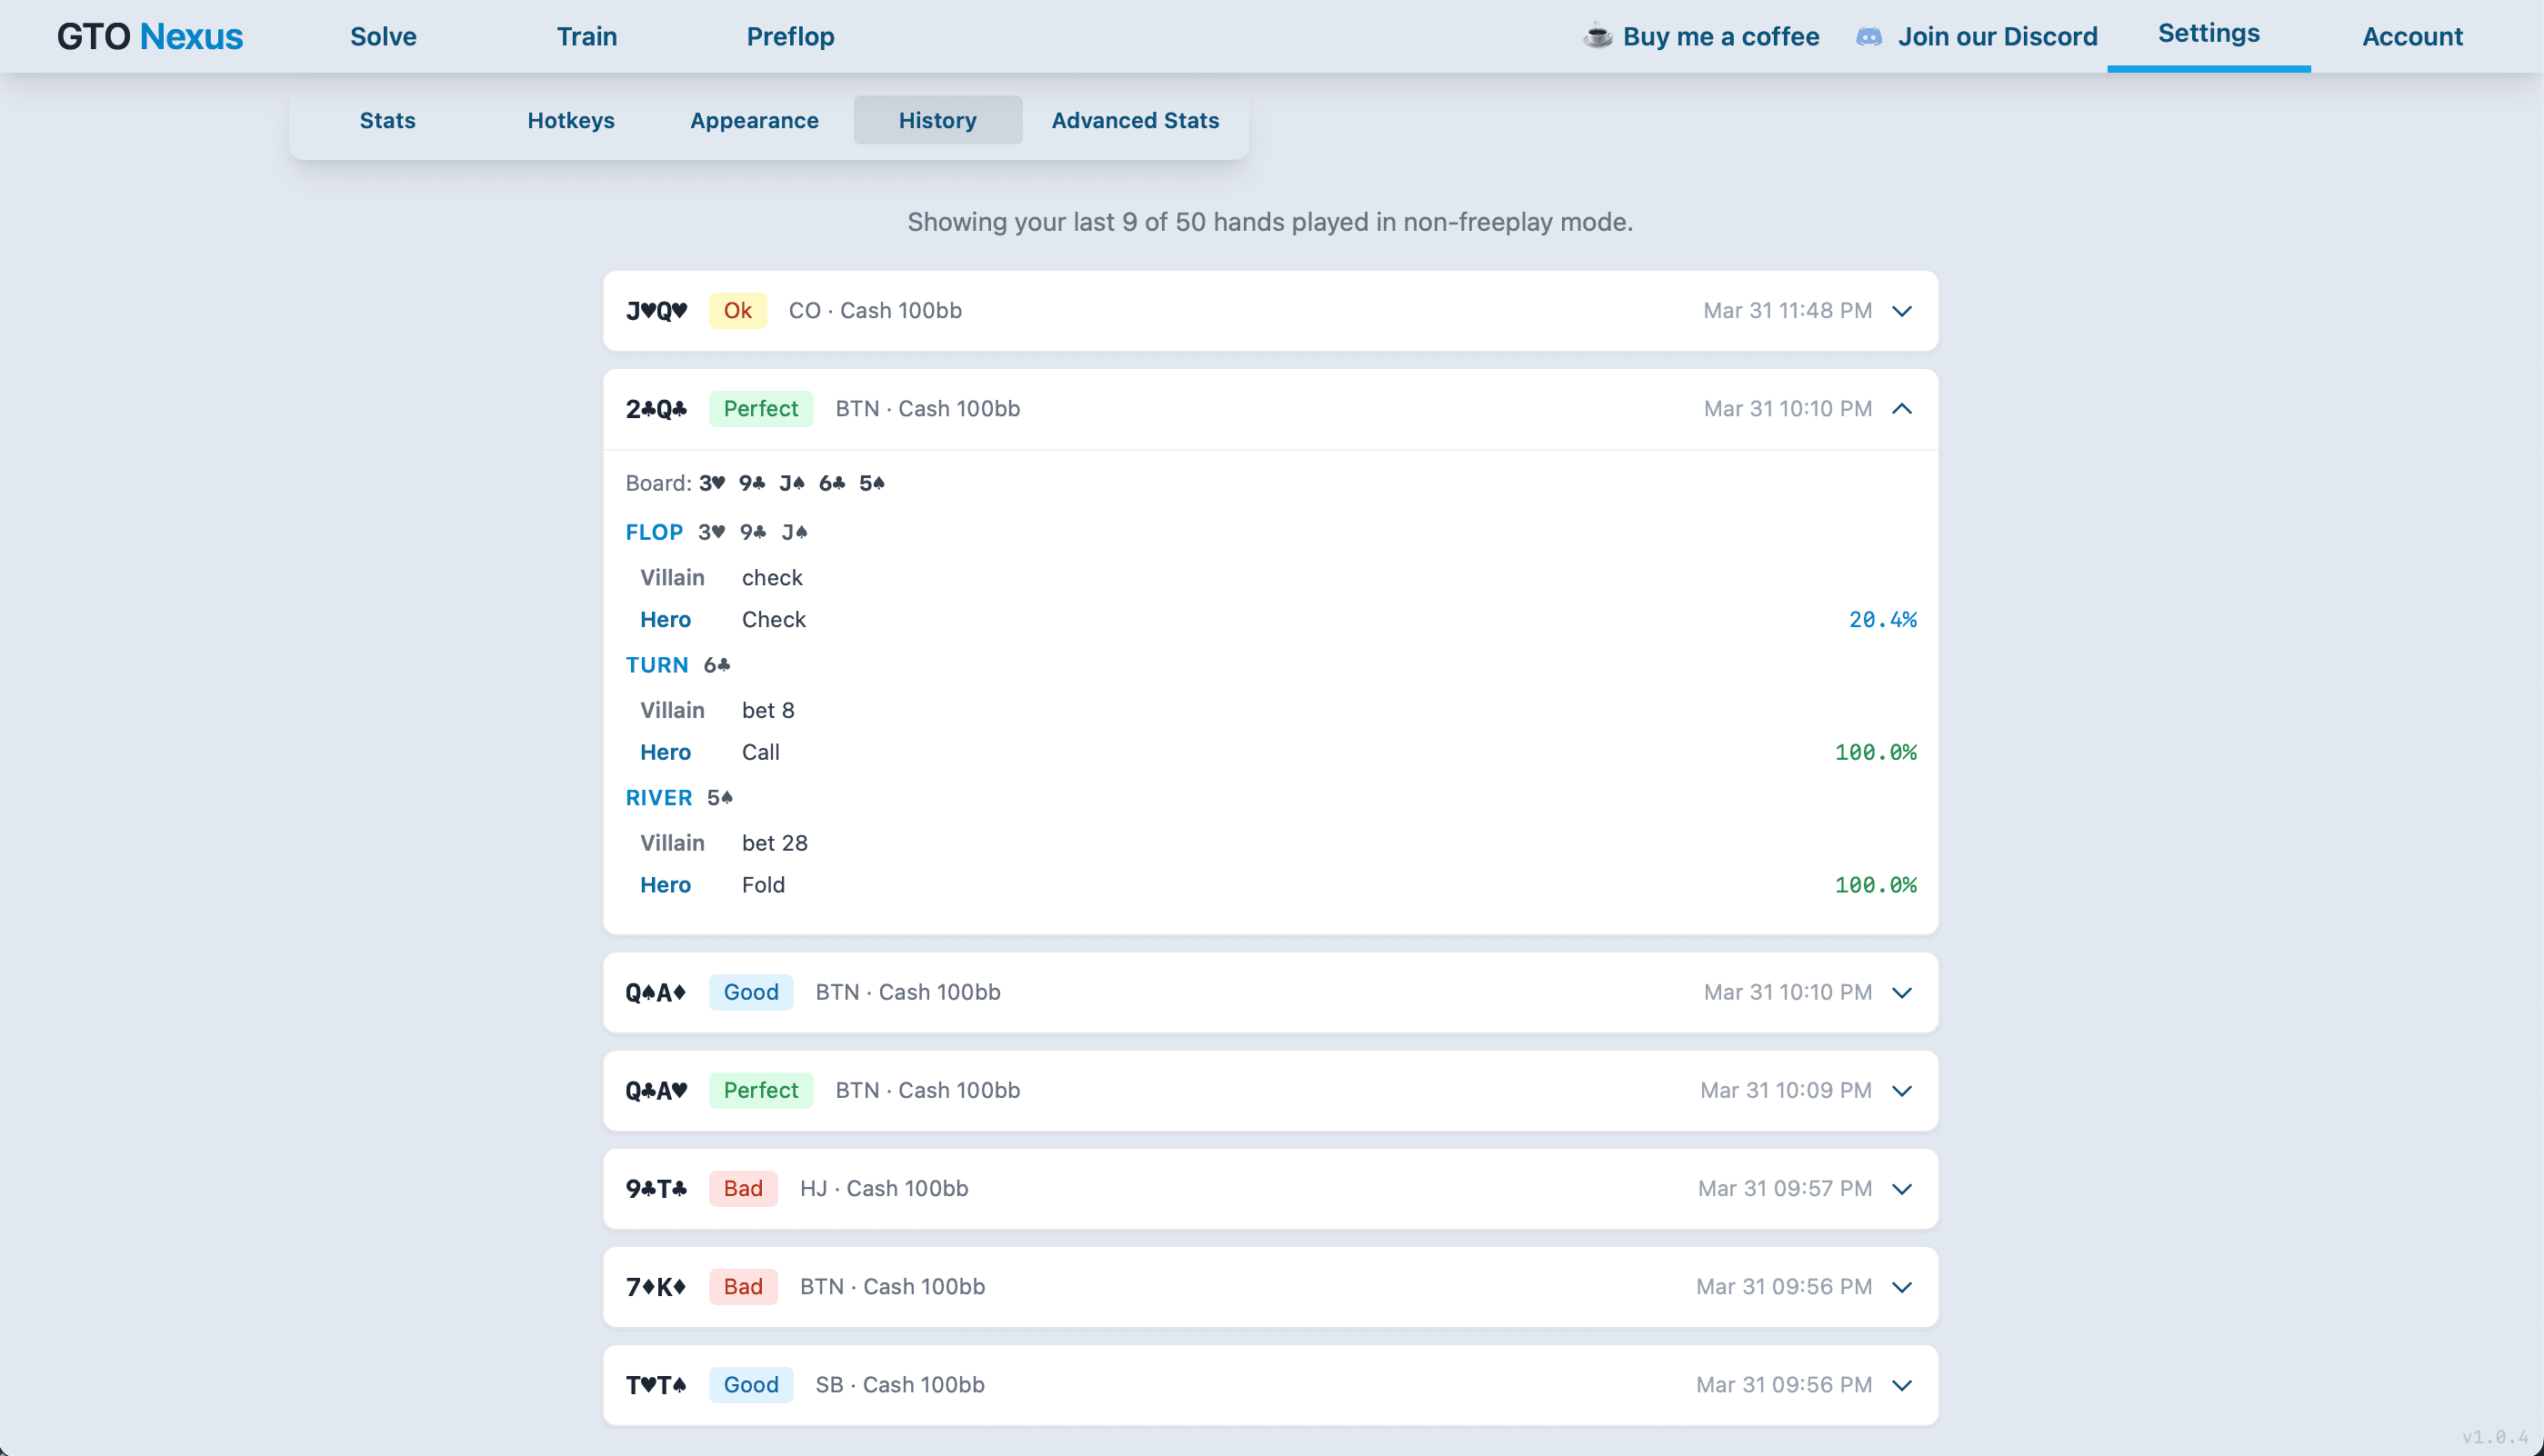Open the Train page
This screenshot has height=1456, width=2544.
pyautogui.click(x=586, y=36)
